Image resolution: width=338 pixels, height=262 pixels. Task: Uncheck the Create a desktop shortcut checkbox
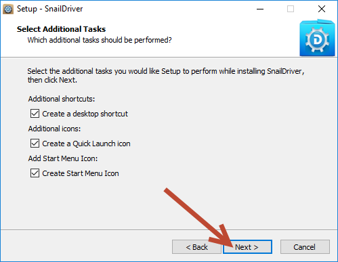tap(35, 114)
